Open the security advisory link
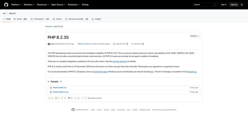Viewport: 248px width, 139px height. 120,62
